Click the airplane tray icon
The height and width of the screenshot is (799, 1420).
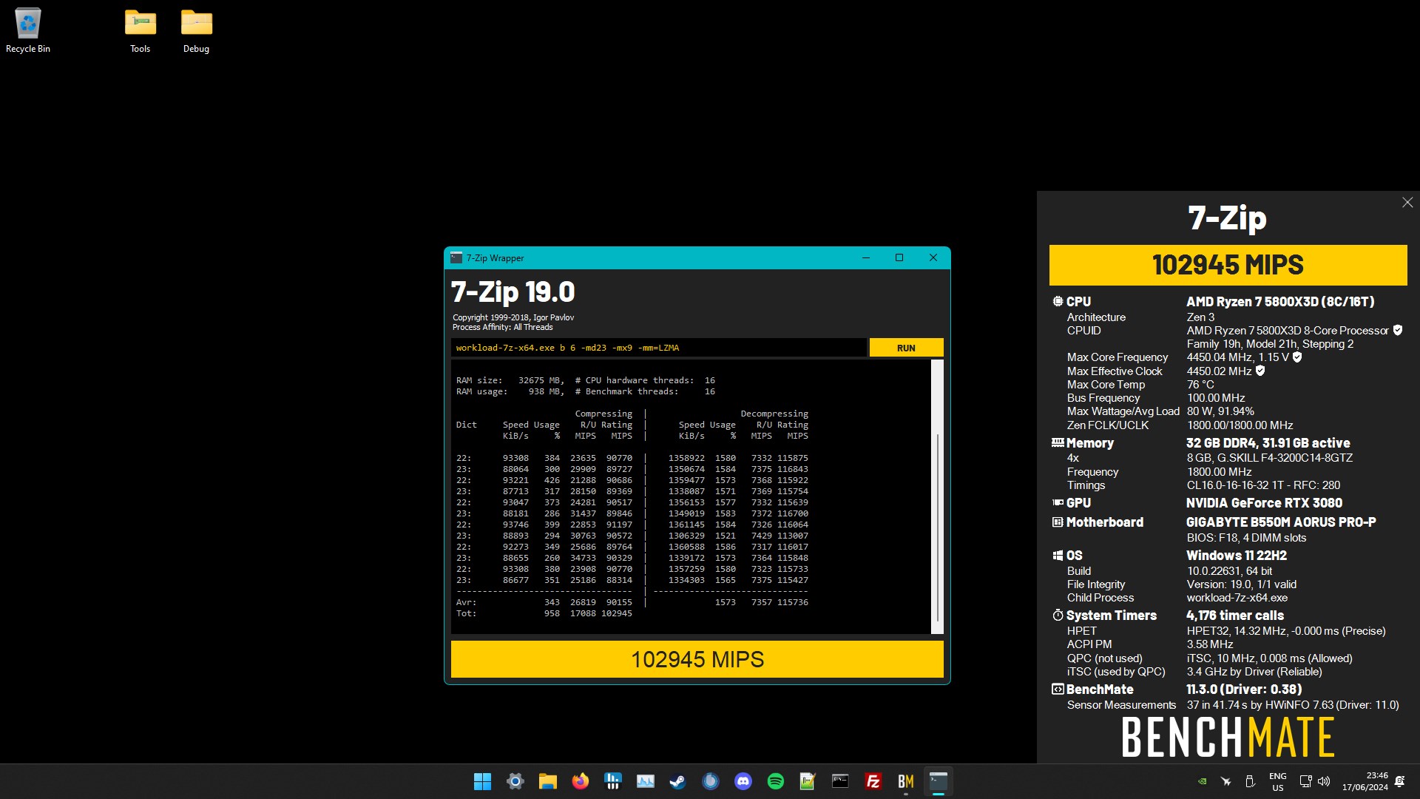coord(1225,781)
